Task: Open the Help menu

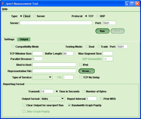Action: tap(5, 9)
